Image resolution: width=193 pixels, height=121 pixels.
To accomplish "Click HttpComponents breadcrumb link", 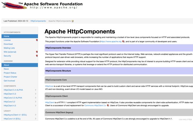I will (x=38, y=21).
